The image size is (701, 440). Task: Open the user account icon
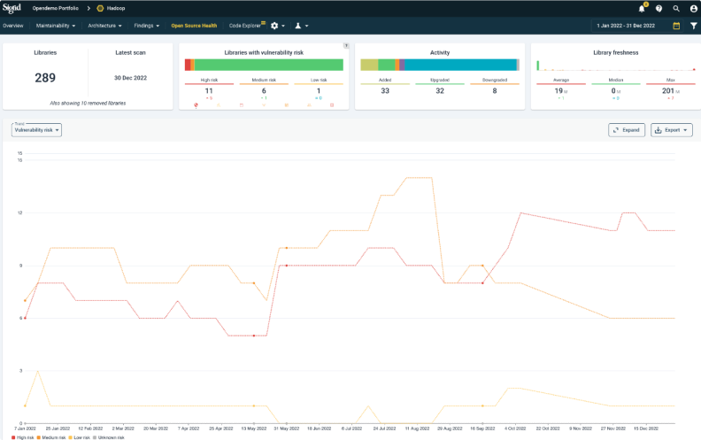693,9
